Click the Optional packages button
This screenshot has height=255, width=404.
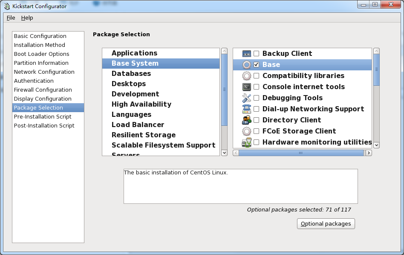pyautogui.click(x=326, y=224)
